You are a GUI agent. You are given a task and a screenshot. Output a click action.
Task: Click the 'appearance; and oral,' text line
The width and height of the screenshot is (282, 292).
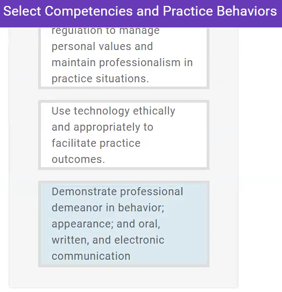tap(106, 224)
